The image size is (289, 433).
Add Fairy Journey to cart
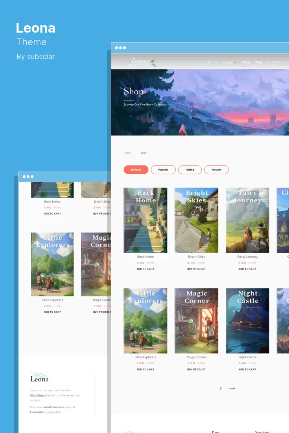pos(247,269)
